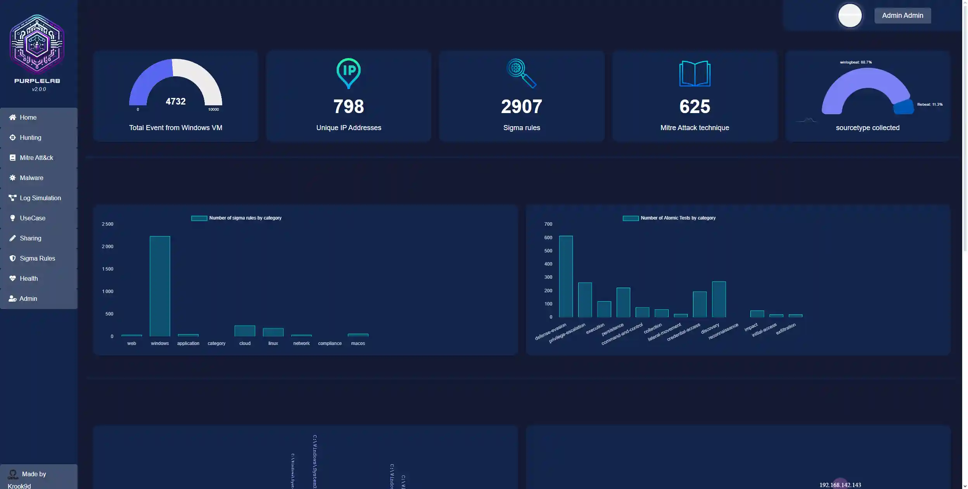Click the Admin Admin button
The image size is (968, 489).
click(902, 15)
